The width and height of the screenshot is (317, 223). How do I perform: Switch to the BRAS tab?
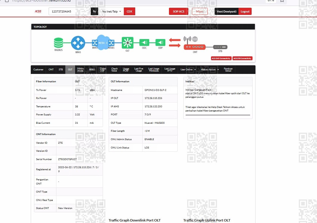[92, 69]
